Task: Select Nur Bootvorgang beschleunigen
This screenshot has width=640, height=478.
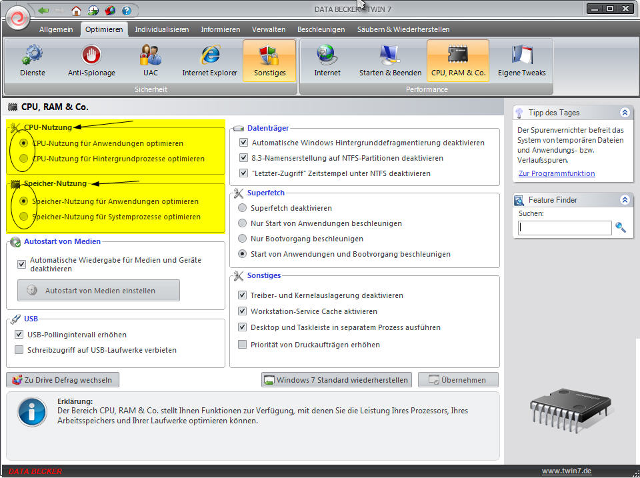Action: coord(242,239)
